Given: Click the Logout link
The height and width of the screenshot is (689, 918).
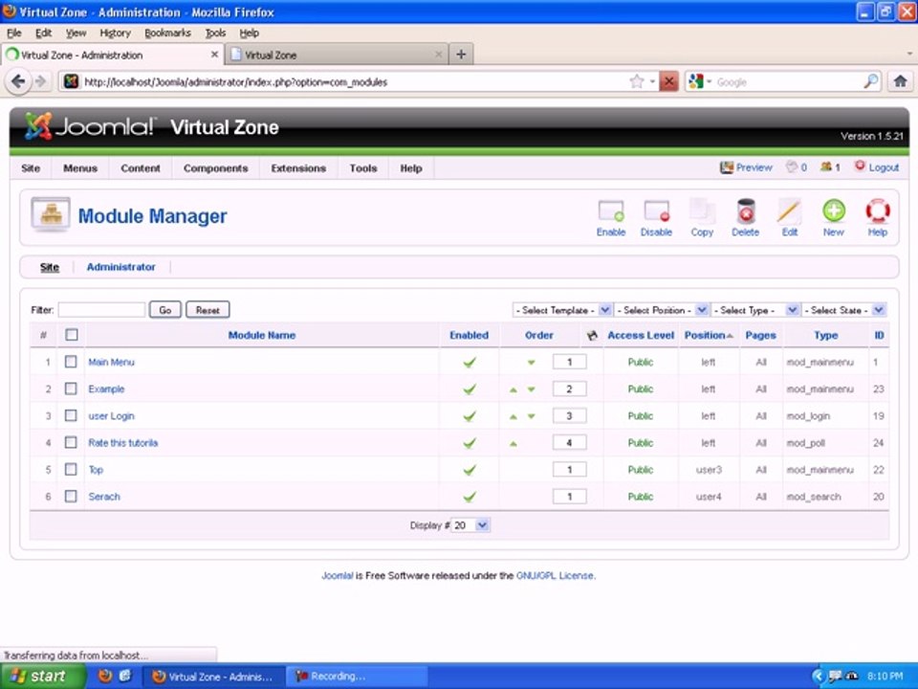Looking at the screenshot, I should (x=877, y=167).
